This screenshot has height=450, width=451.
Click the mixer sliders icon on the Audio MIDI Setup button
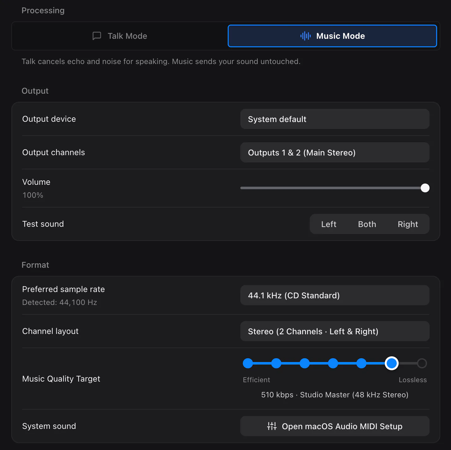tap(272, 426)
